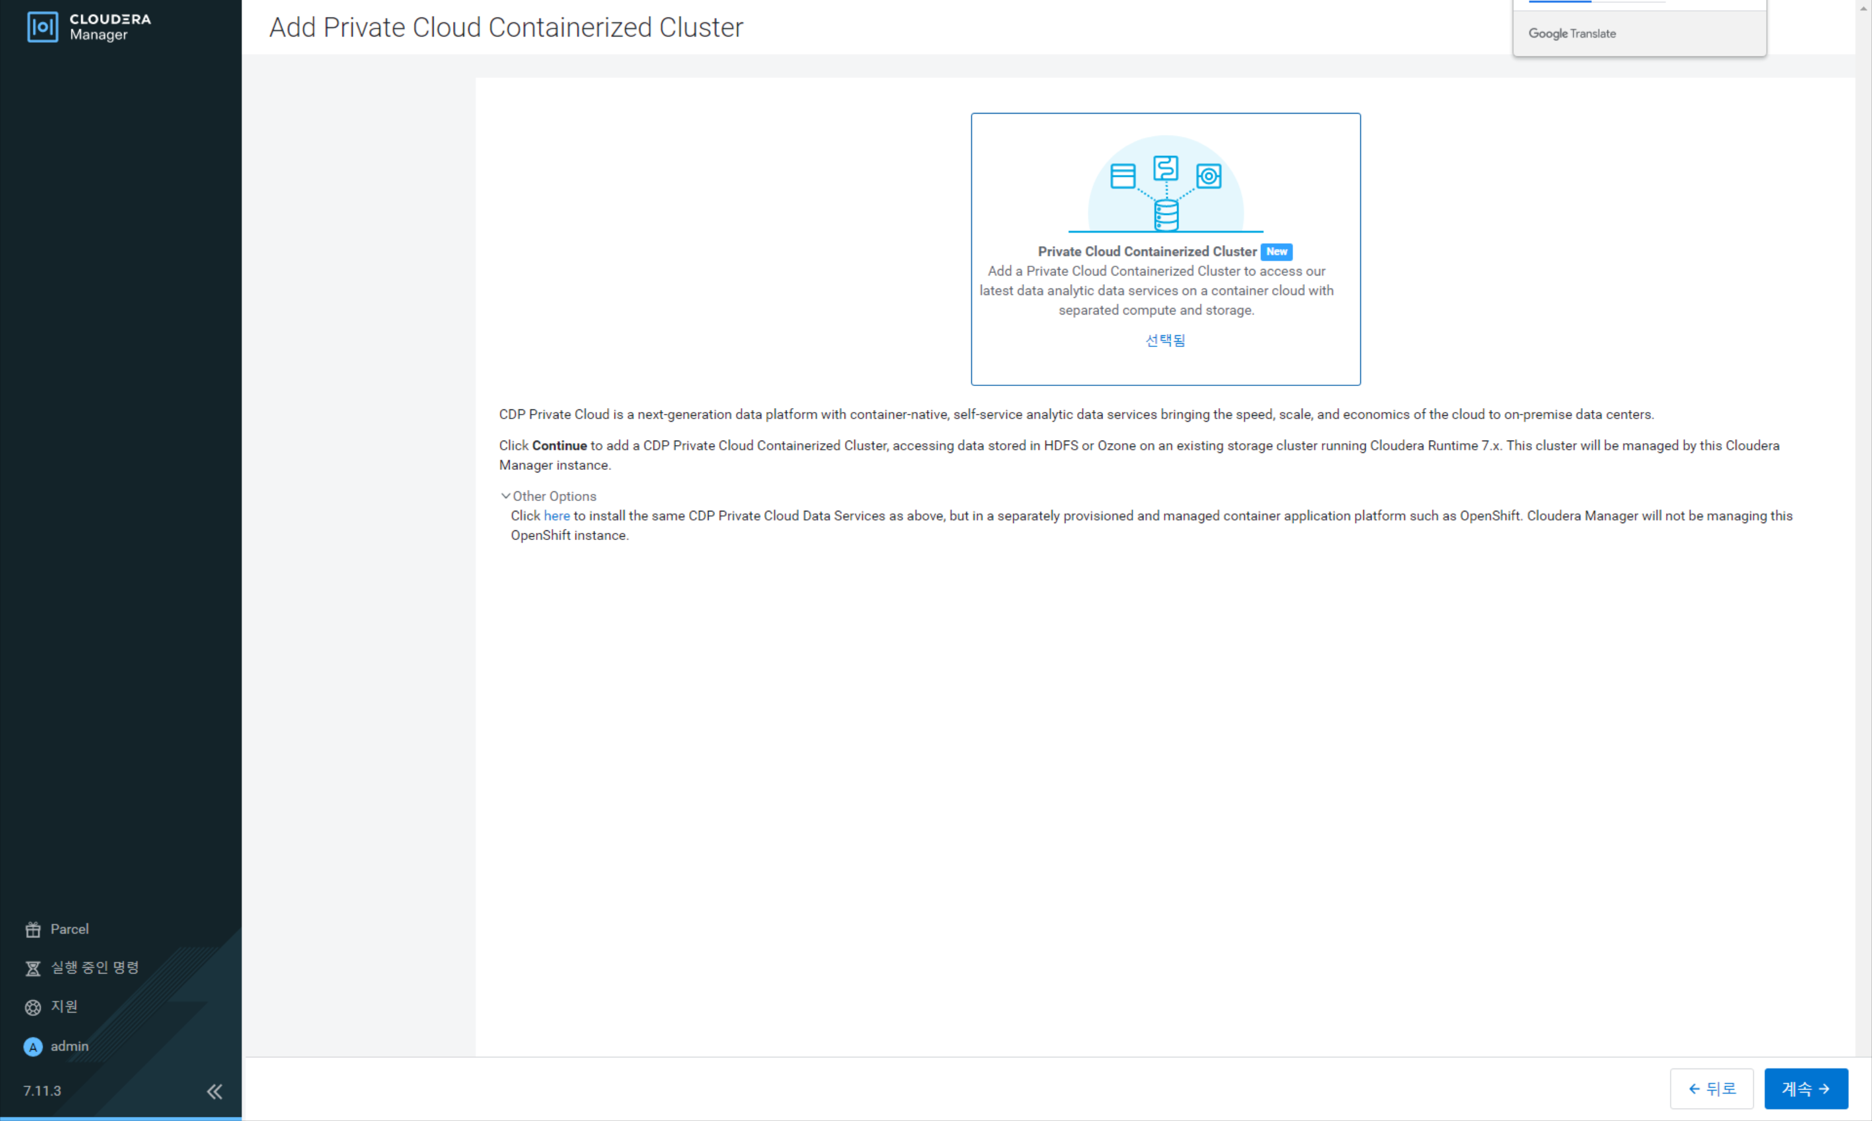This screenshot has width=1872, height=1121.
Task: Select the 선택됨 label on the card
Action: [1165, 341]
